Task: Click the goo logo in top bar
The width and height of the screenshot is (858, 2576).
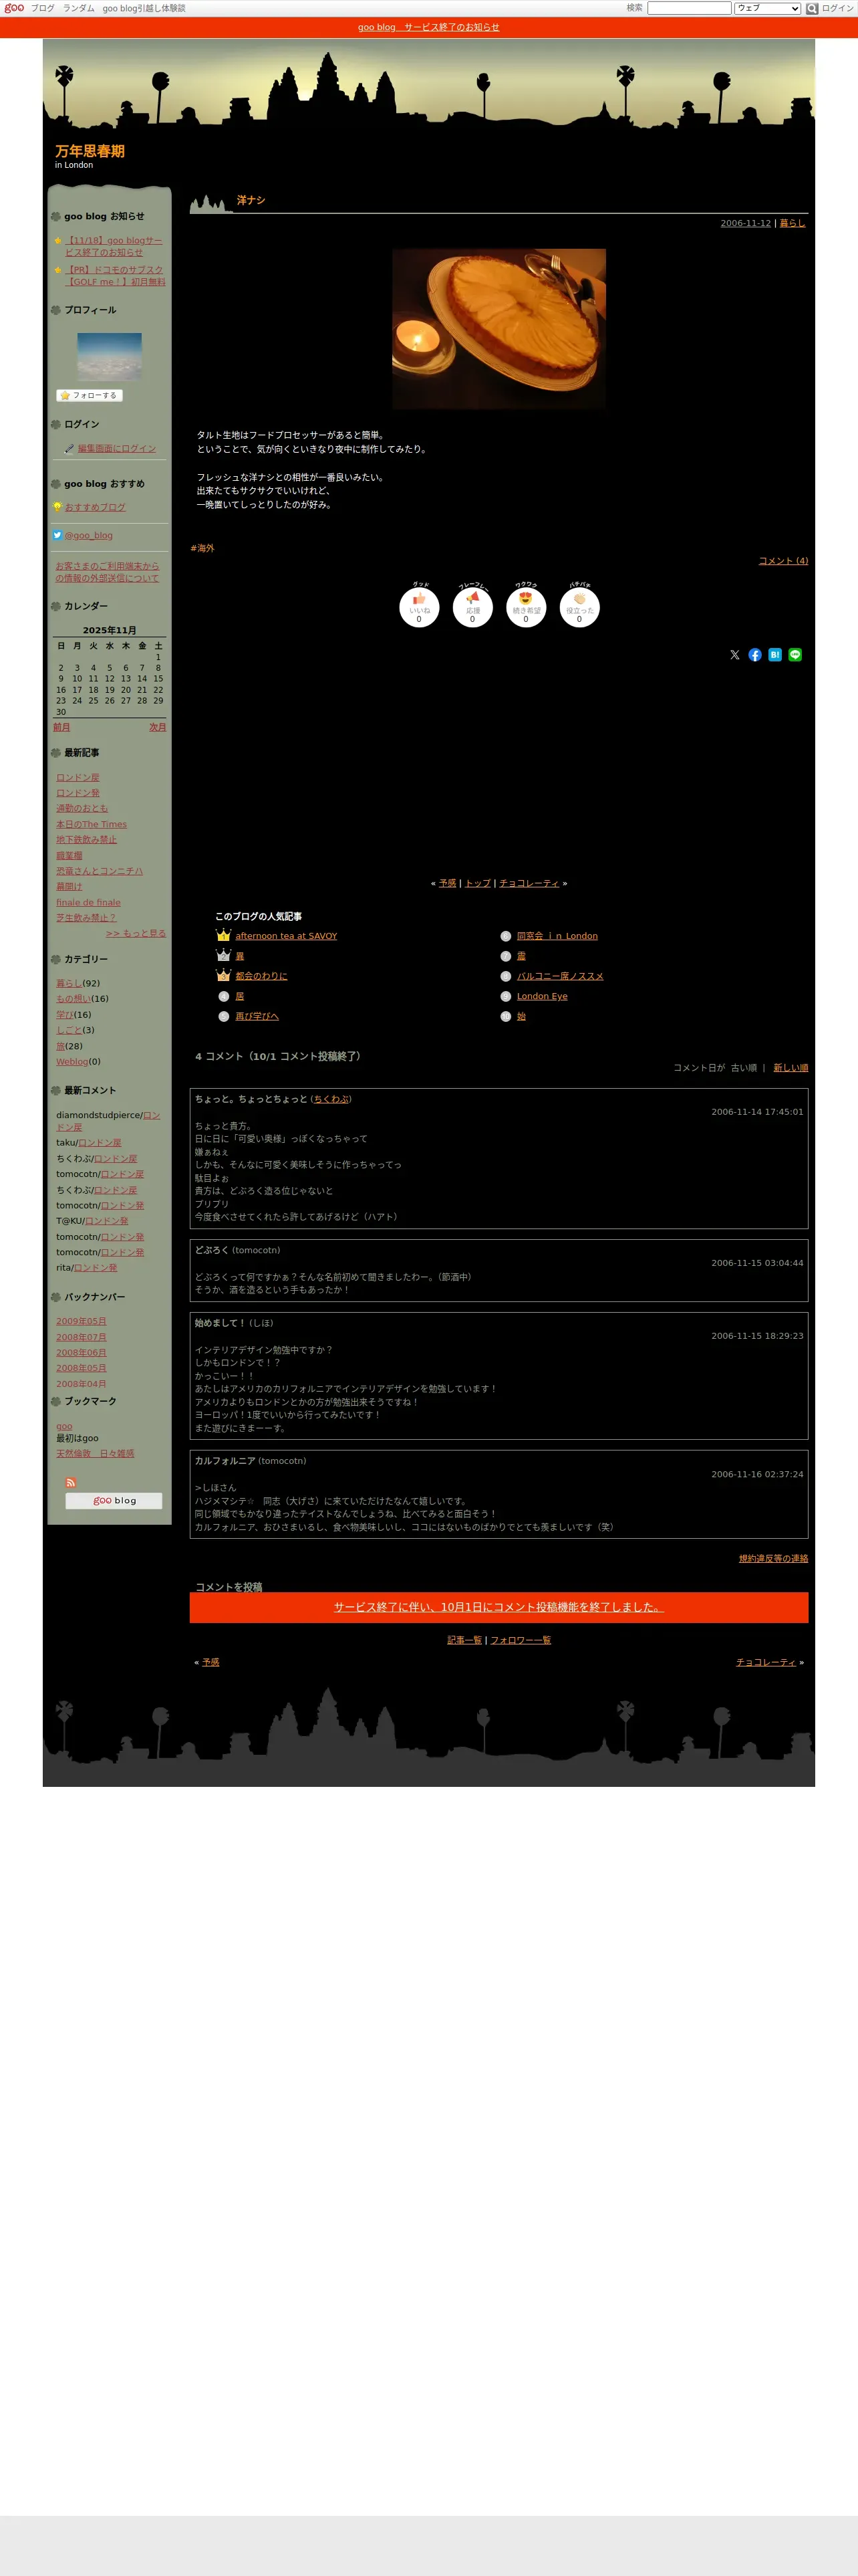Action: click(14, 8)
